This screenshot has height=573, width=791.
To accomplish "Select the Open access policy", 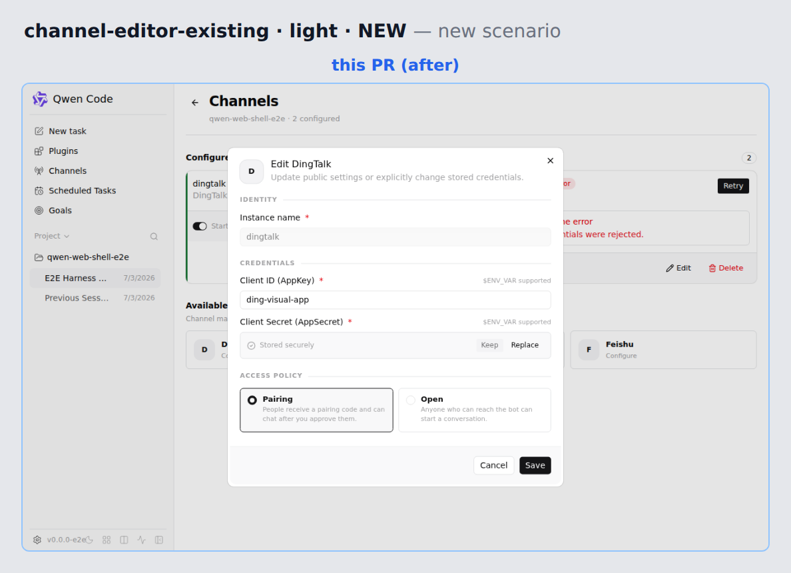I will (474, 410).
